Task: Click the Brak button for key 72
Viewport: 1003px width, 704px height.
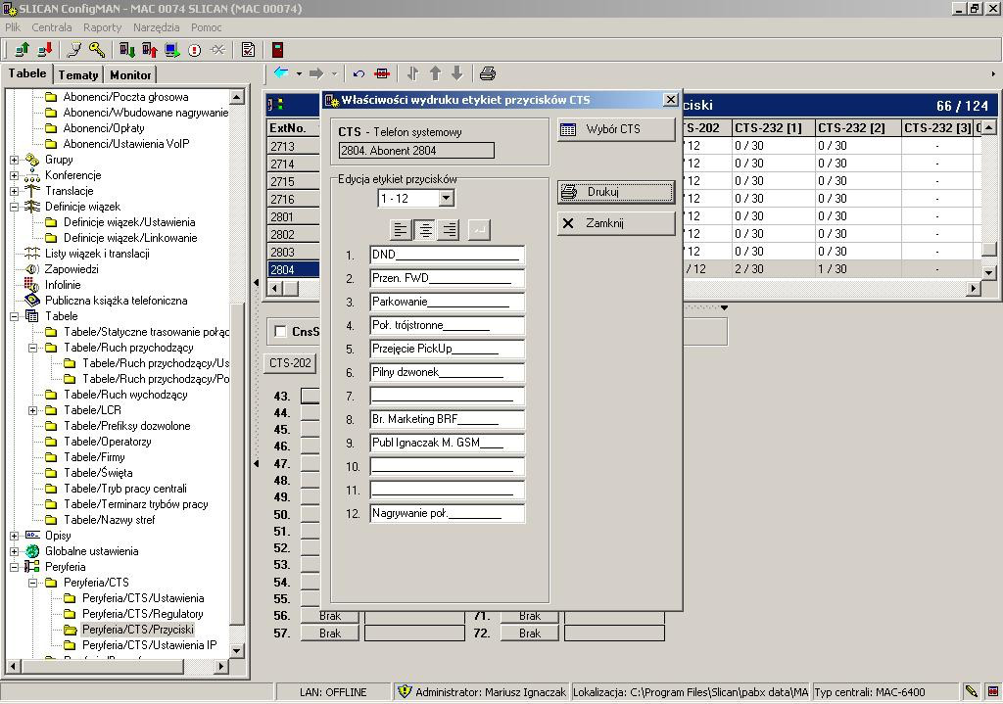Action: [x=530, y=634]
